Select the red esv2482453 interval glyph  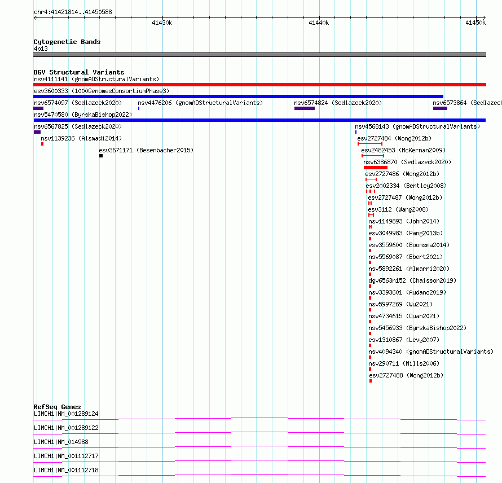pyautogui.click(x=373, y=156)
